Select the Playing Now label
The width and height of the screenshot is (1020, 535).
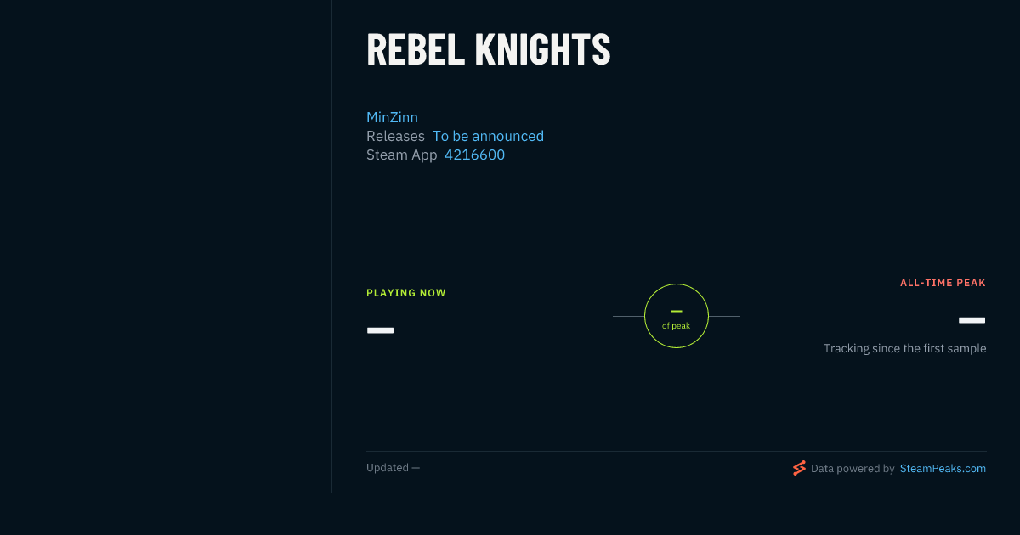[x=406, y=293]
